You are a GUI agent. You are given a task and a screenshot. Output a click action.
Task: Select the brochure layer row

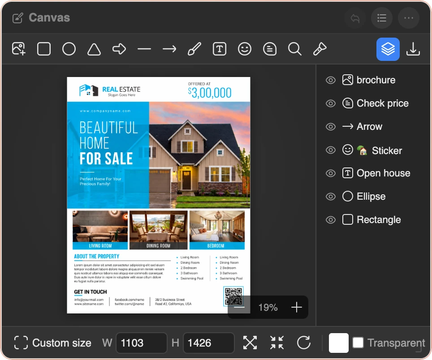click(373, 80)
